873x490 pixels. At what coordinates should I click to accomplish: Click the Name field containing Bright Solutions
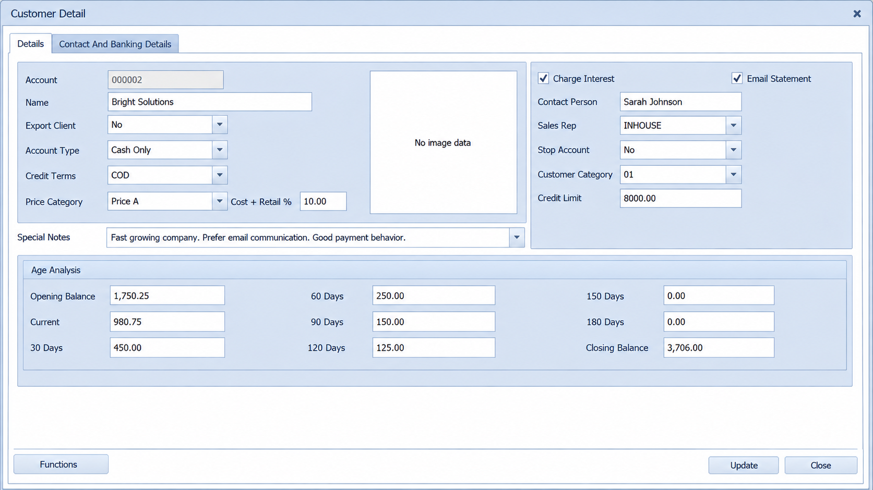click(210, 102)
